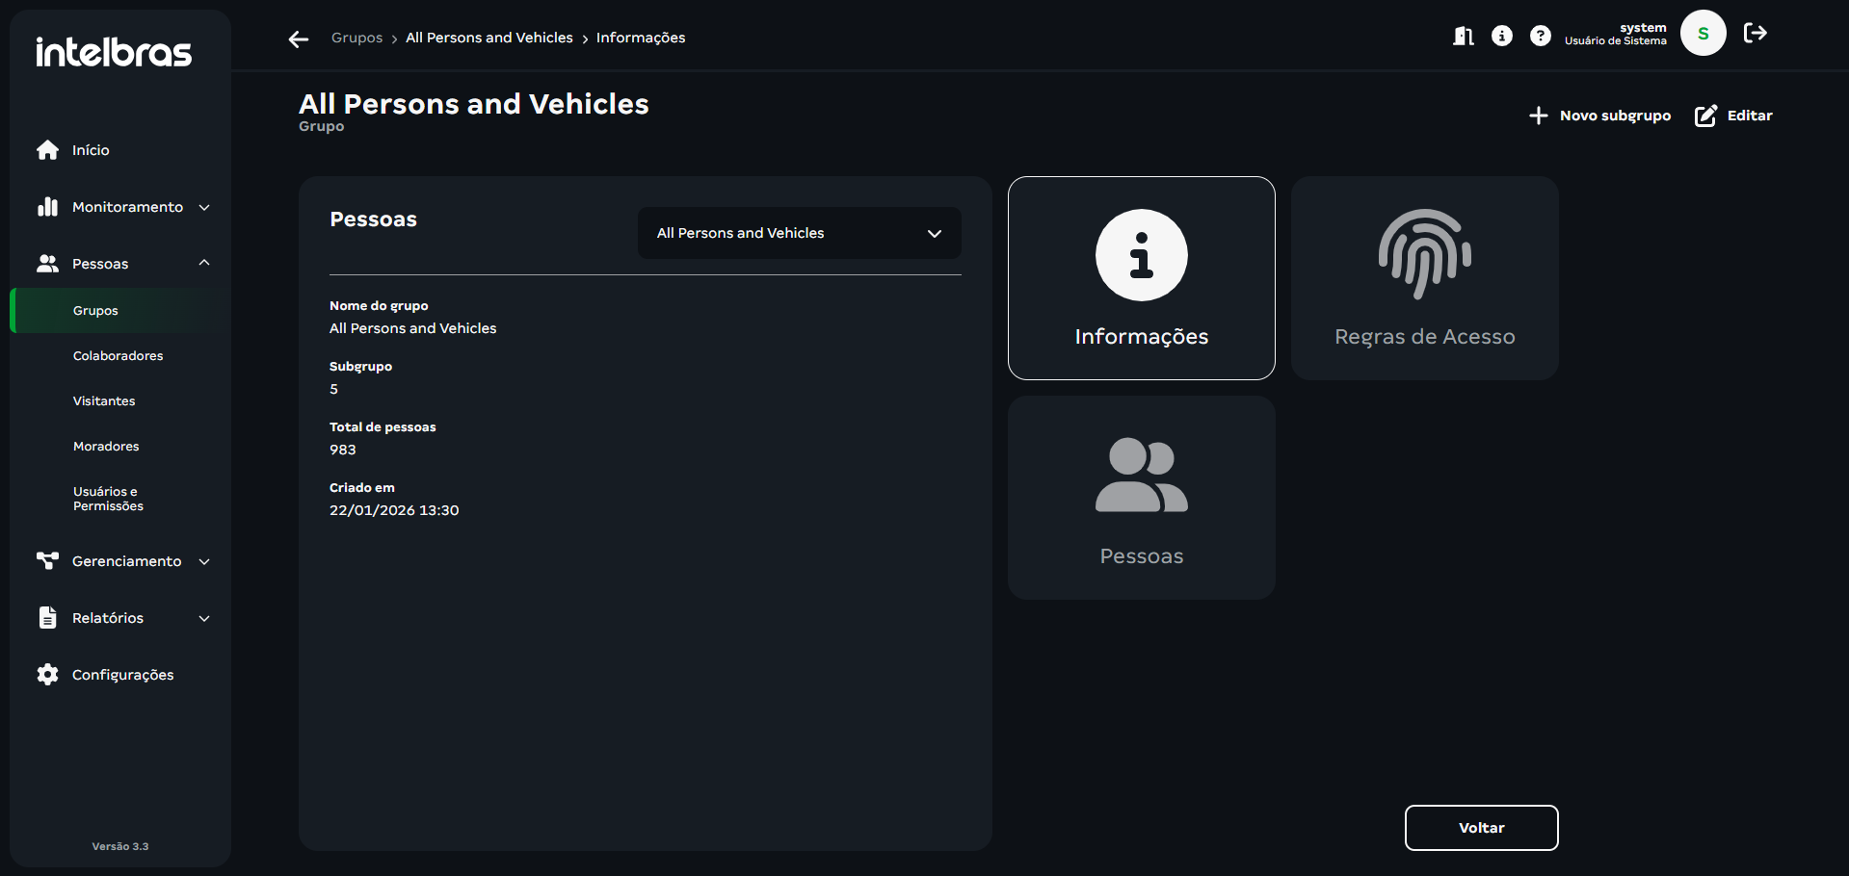
Task: Select the Informações card
Action: click(x=1141, y=278)
